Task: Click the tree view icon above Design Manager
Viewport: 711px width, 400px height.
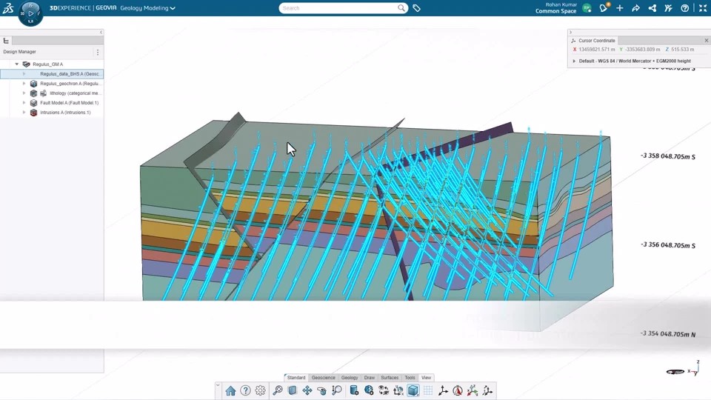Action: (x=6, y=41)
